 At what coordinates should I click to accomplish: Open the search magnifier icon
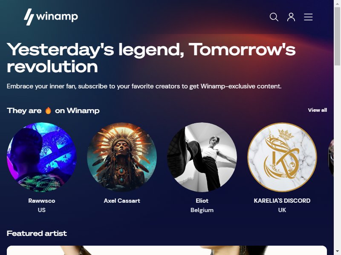pyautogui.click(x=274, y=17)
